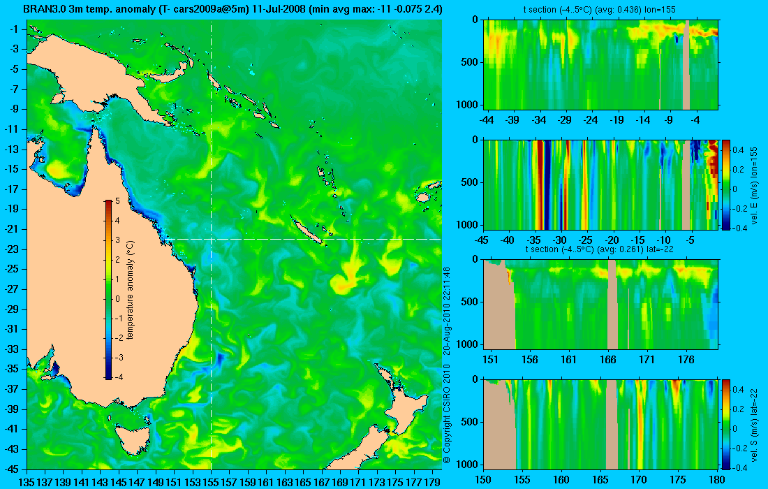
Task: Click the '20-Aug-2010 22:11:48' timestamp text
Action: (x=446, y=310)
